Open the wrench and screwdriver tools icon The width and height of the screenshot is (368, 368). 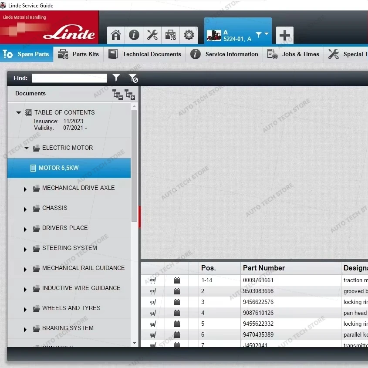(x=152, y=35)
